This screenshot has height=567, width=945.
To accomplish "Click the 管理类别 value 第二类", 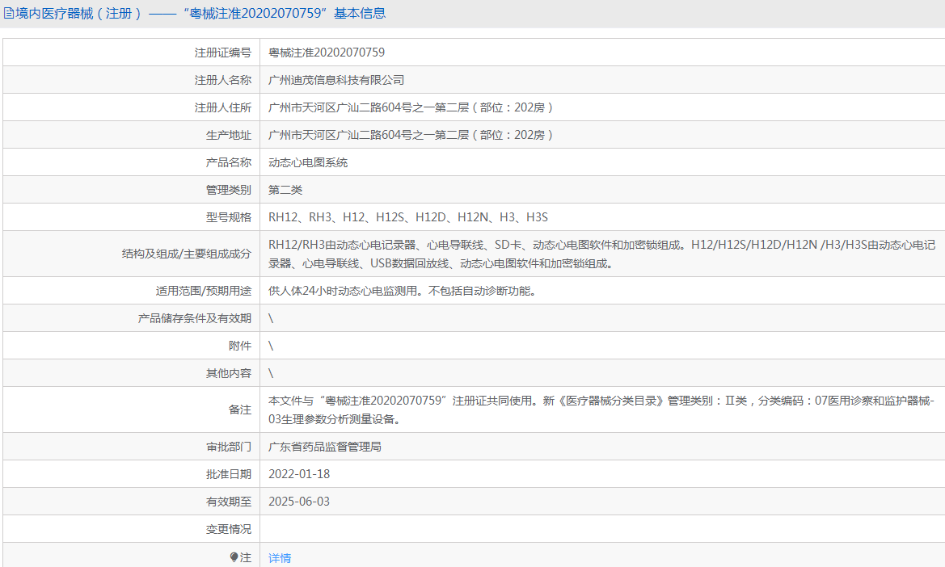I will [x=286, y=189].
